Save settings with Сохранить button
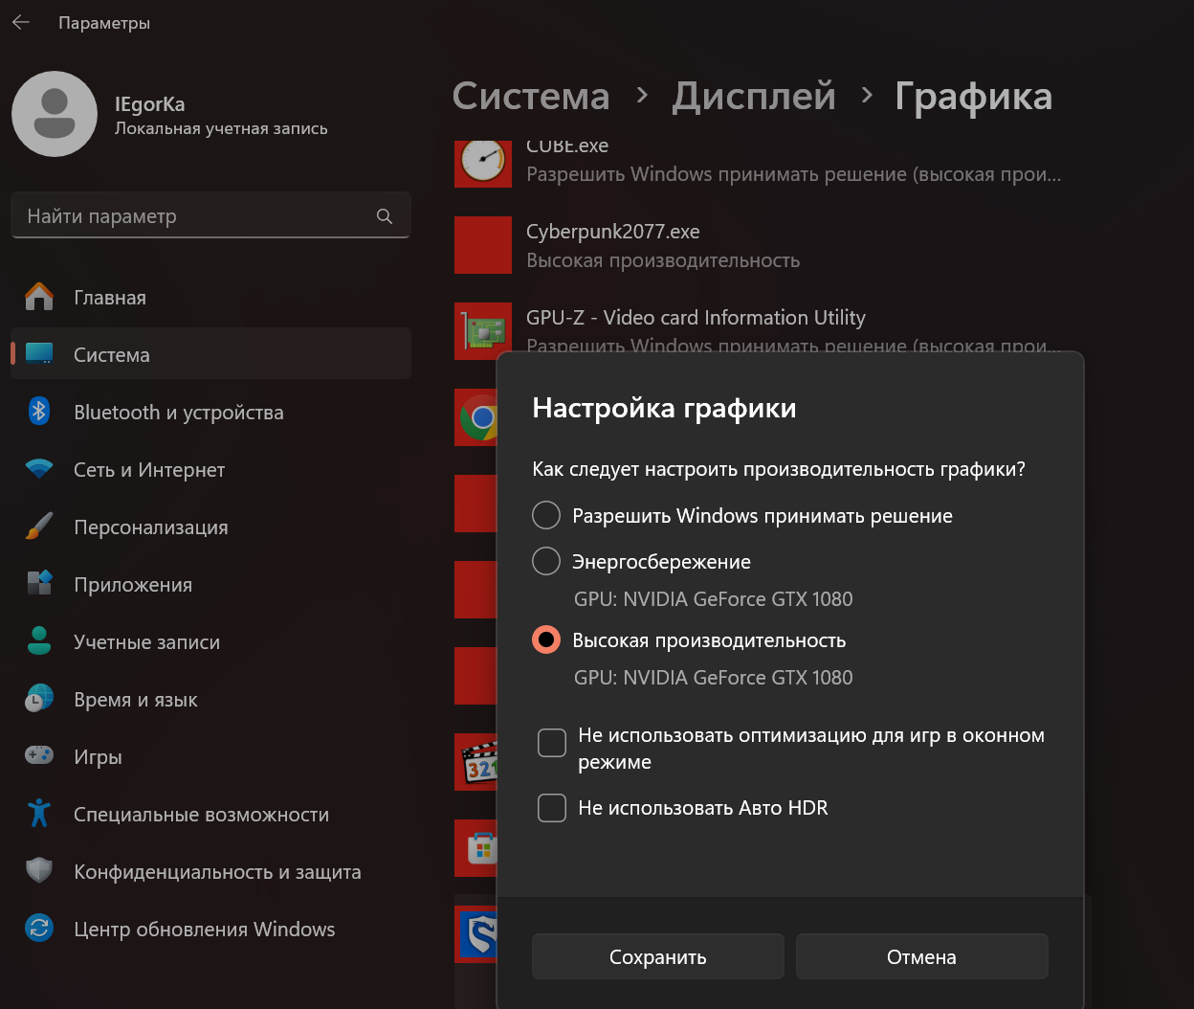 [x=658, y=956]
